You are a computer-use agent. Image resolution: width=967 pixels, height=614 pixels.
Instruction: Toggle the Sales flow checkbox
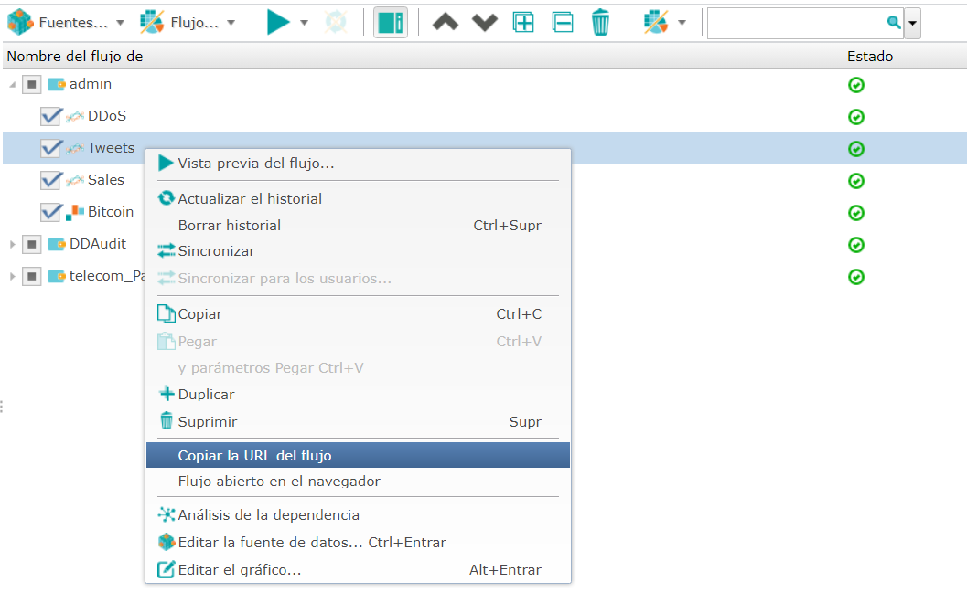pyautogui.click(x=51, y=180)
